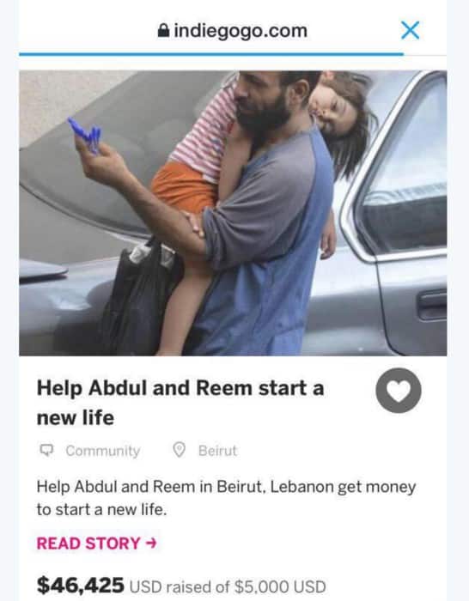
Task: Click the $46,425 raised amount
Action: click(80, 586)
